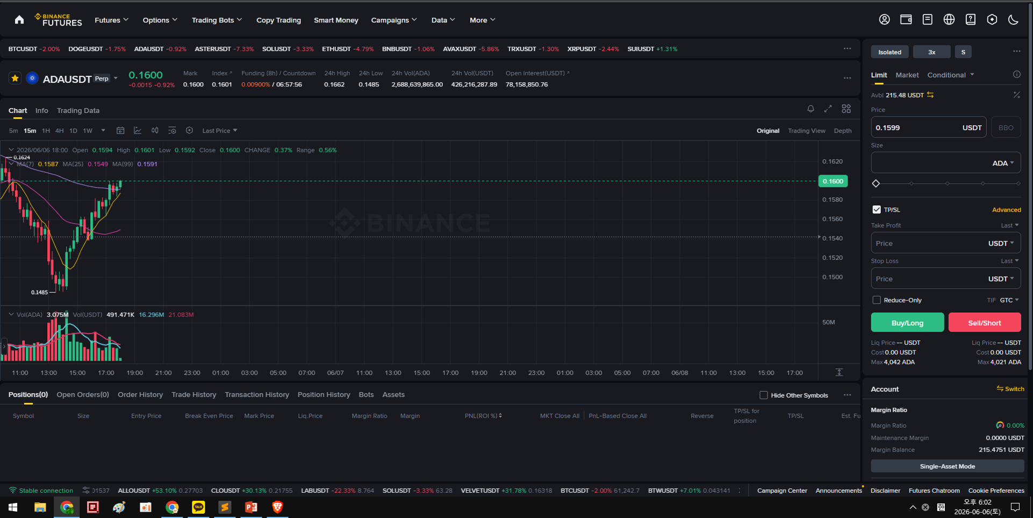
Task: Uncheck the TP/SL checkbox
Action: coord(877,210)
